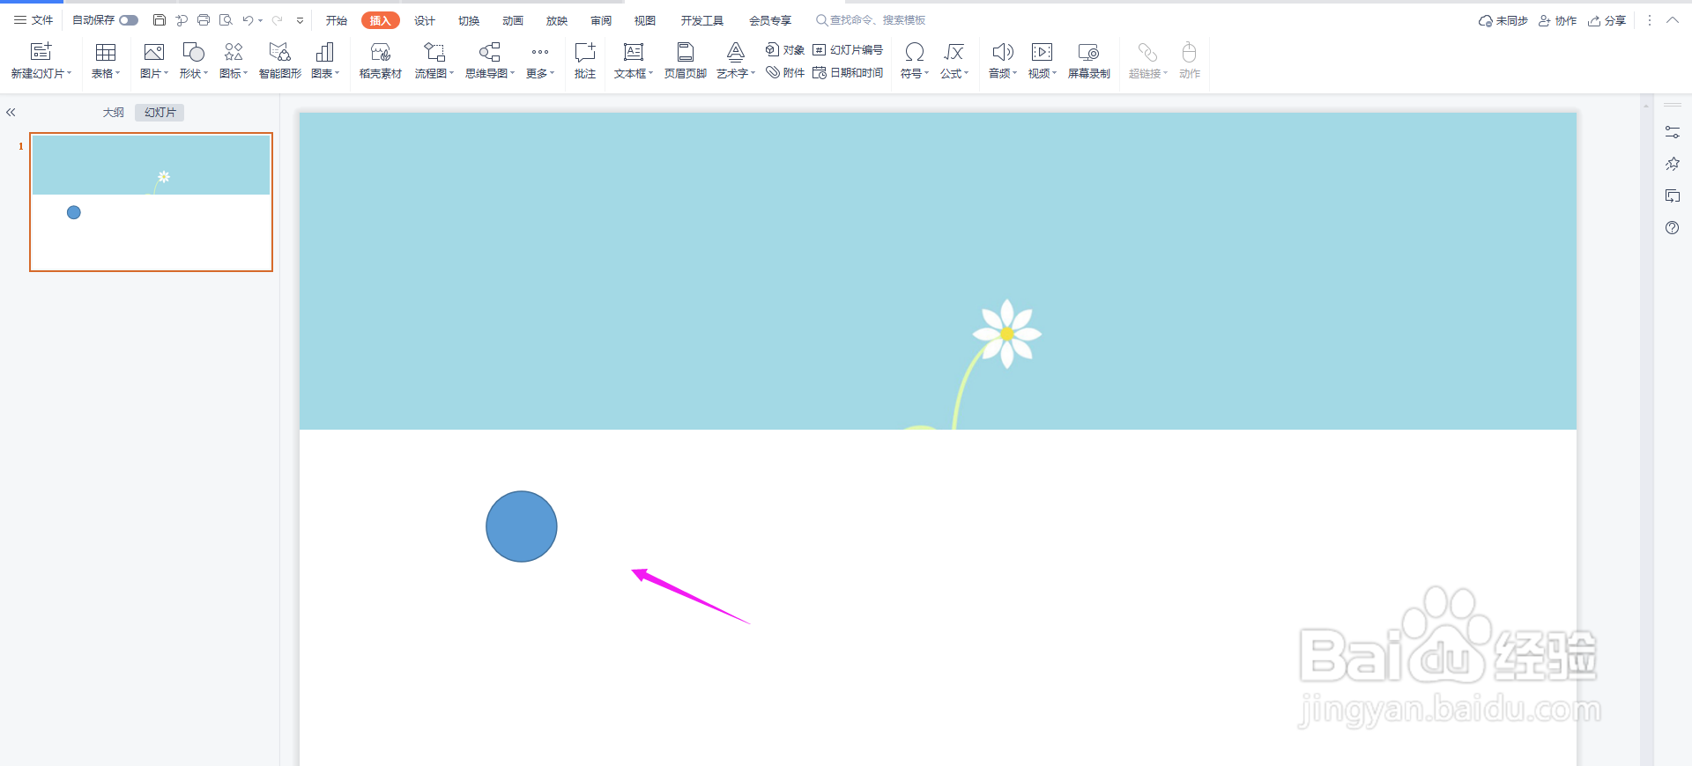This screenshot has width=1692, height=766.
Task: Open the Print Preview icon
Action: [x=226, y=20]
